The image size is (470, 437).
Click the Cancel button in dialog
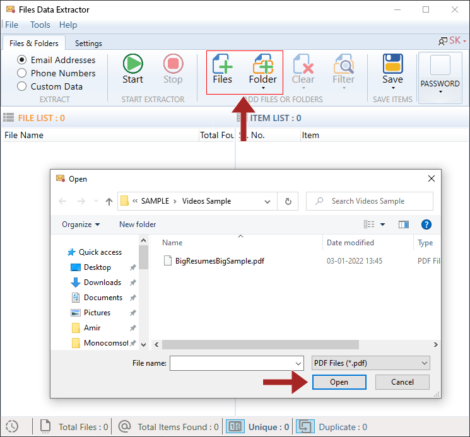tap(402, 382)
